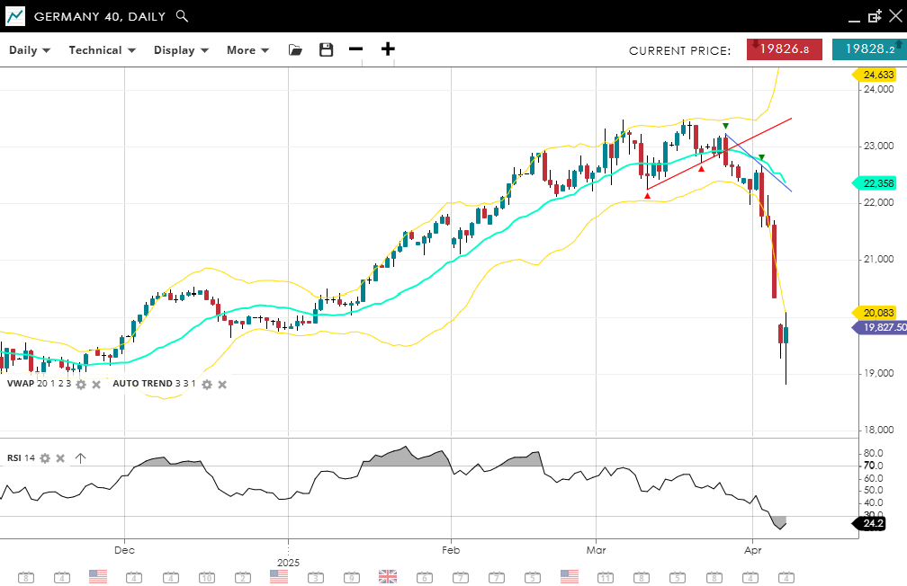This screenshot has height=586, width=907.
Task: Remove the Auto Trend indicator
Action: (x=222, y=384)
